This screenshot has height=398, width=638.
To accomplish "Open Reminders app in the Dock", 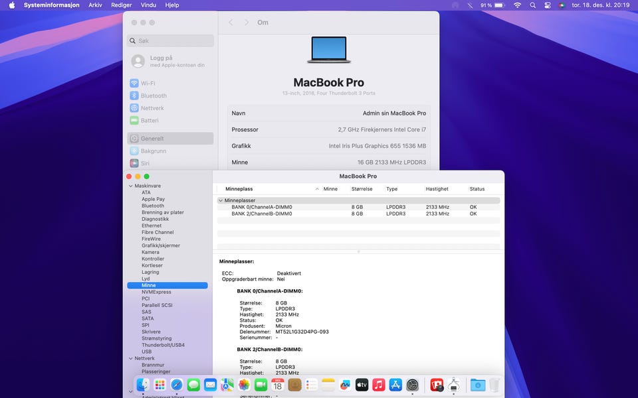I will click(311, 384).
